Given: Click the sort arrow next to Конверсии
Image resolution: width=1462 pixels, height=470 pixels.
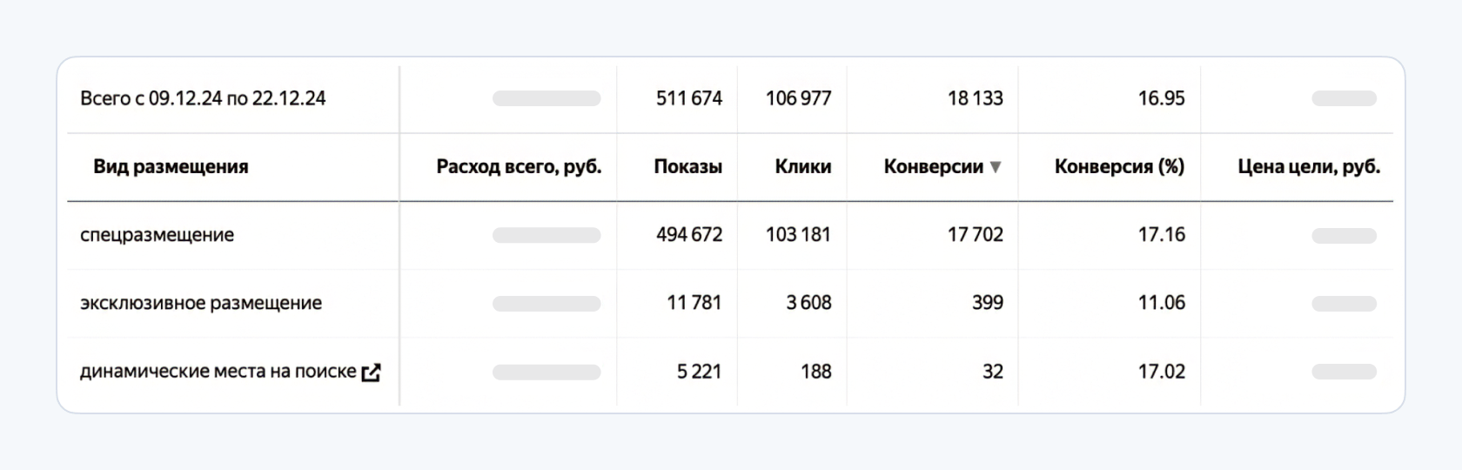Looking at the screenshot, I should [x=996, y=167].
